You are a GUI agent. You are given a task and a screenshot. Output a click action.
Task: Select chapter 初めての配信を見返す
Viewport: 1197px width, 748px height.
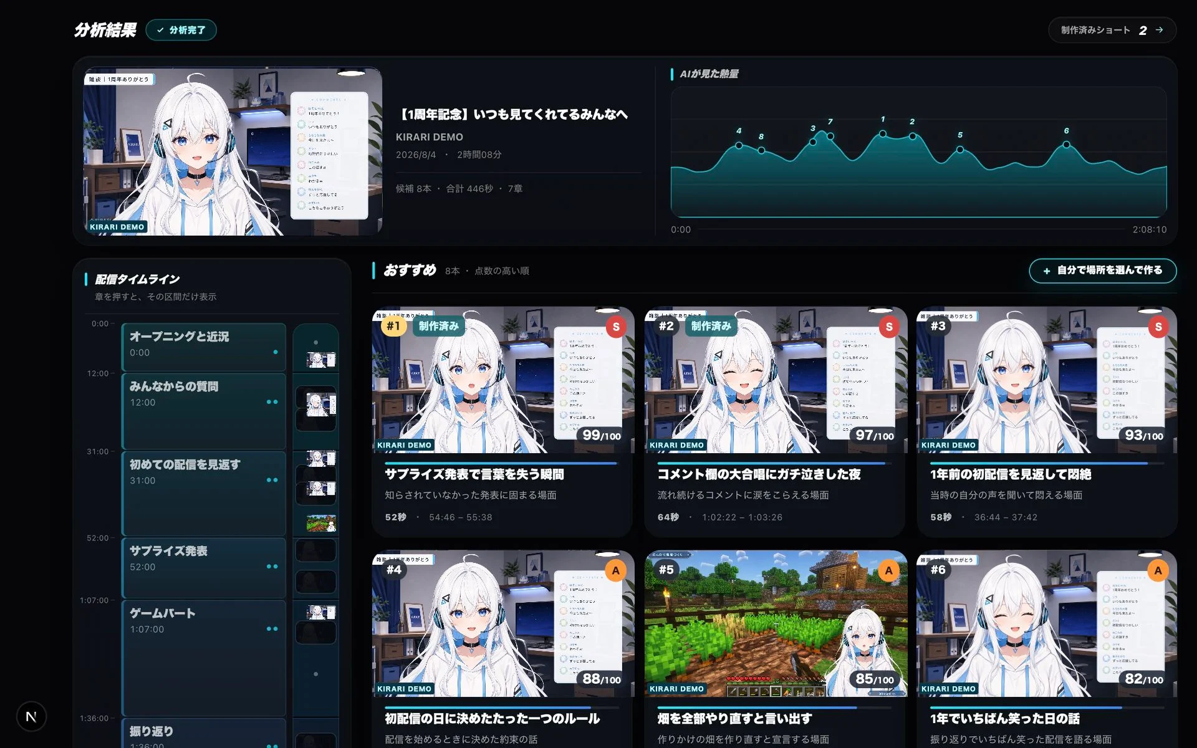click(x=204, y=494)
